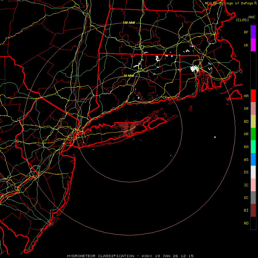
Task: Click the DS legend label
Action: (x=246, y=172)
